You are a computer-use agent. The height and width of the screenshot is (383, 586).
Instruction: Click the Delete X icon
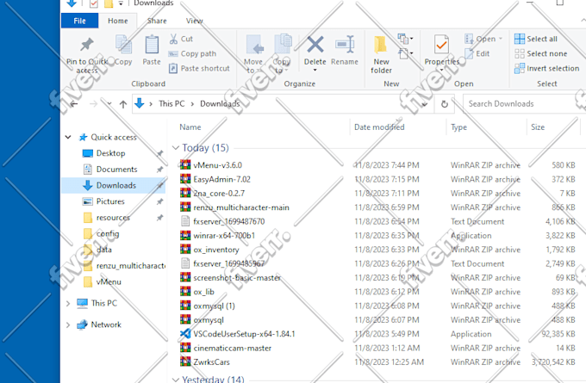tap(315, 45)
